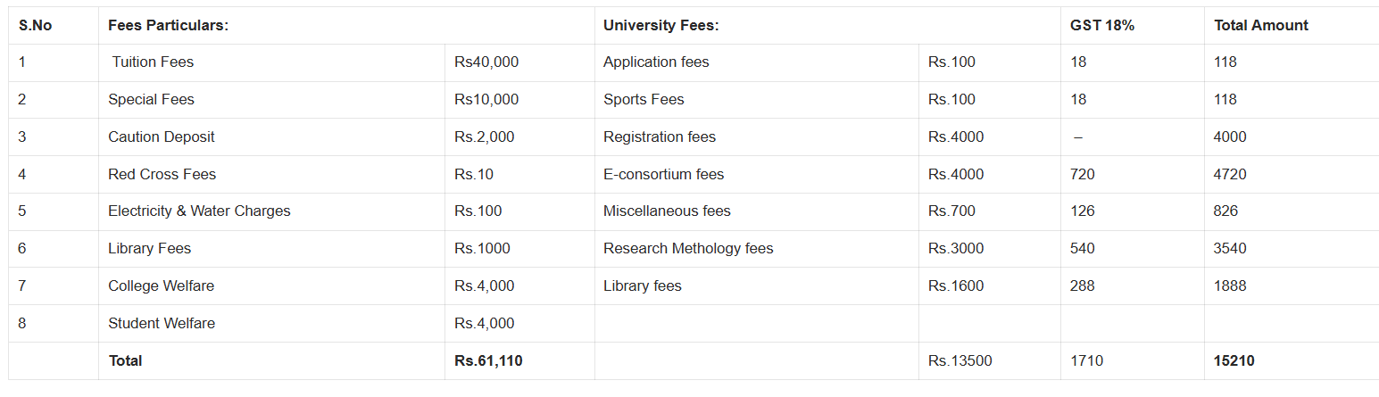Click the GST 18% column header
1379x397 pixels.
(1102, 26)
